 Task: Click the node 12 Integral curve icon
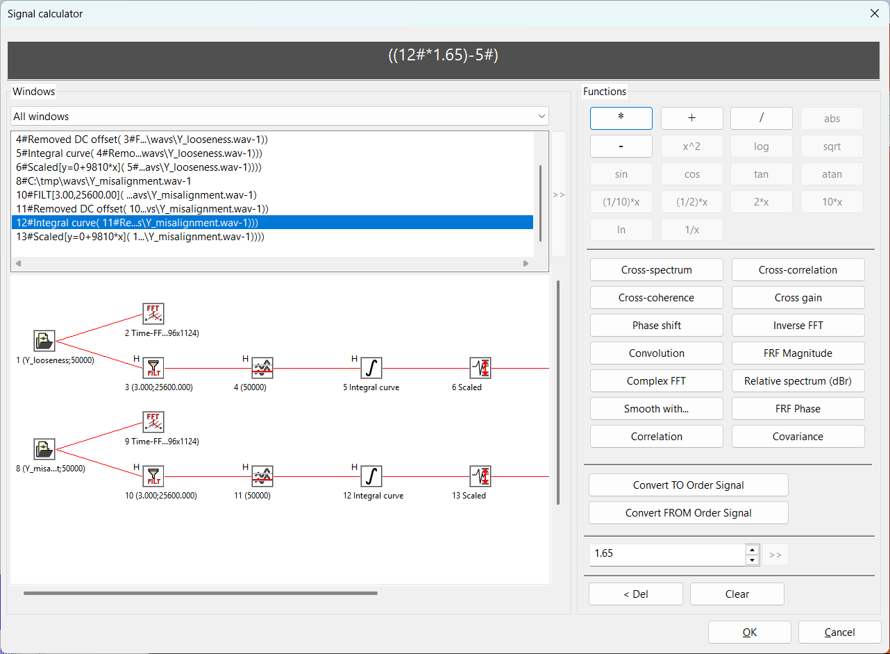pos(371,476)
